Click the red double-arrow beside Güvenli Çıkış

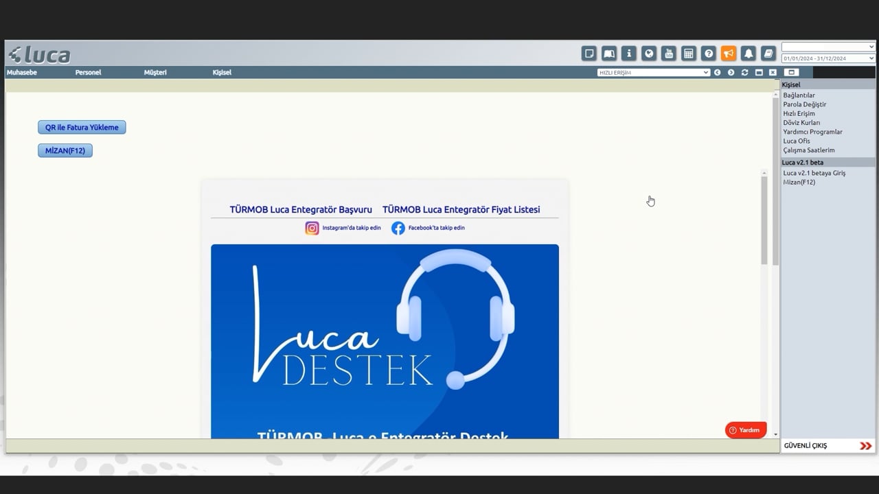(865, 446)
